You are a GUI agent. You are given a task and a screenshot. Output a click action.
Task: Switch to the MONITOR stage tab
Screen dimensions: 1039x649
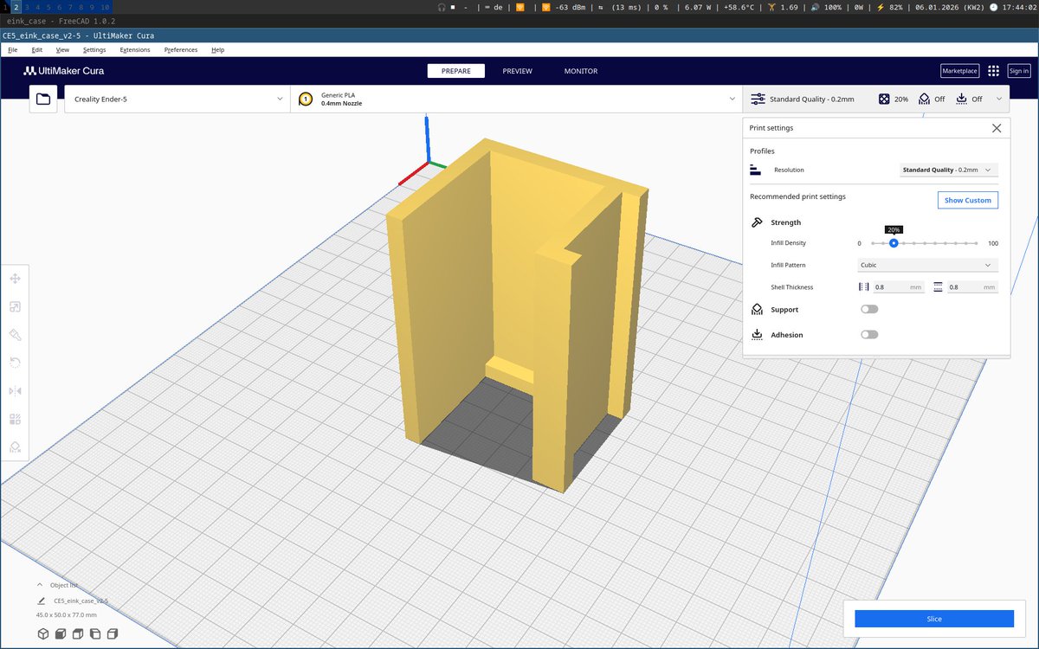pyautogui.click(x=581, y=71)
